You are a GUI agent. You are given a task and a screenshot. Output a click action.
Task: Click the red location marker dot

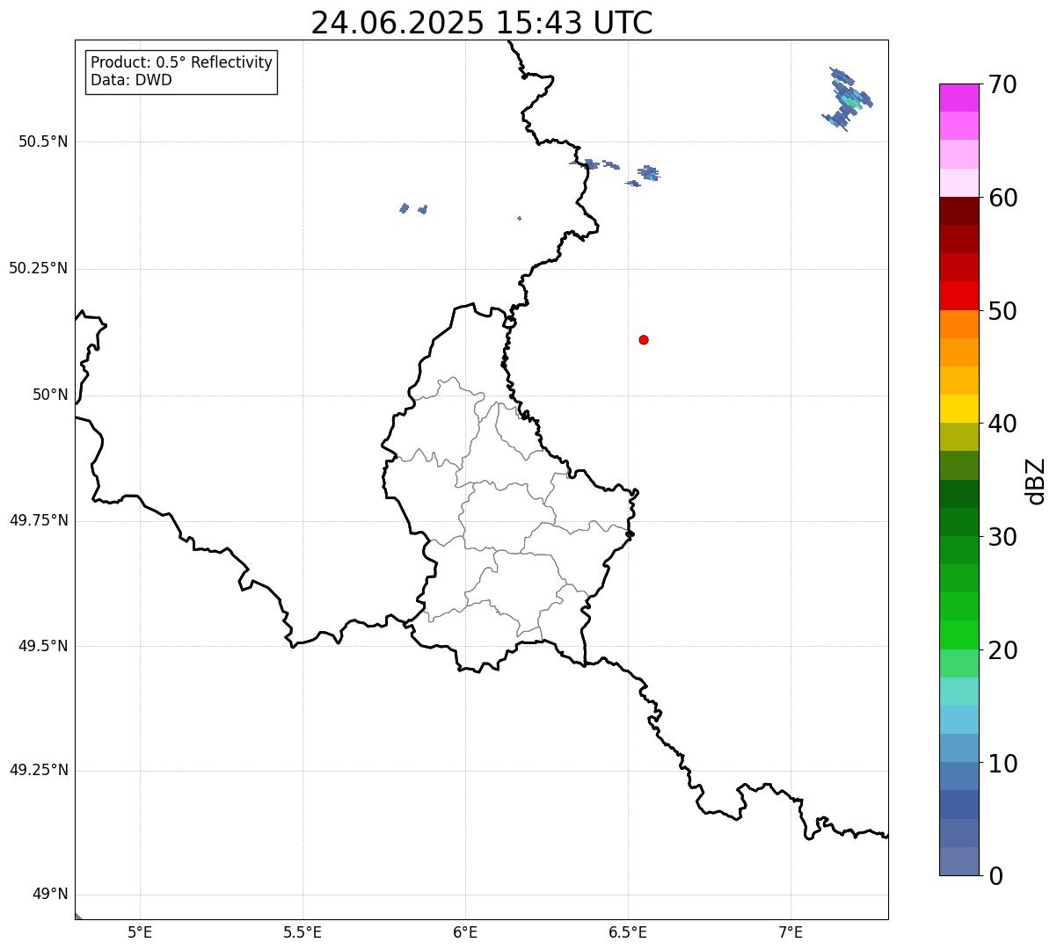click(644, 339)
